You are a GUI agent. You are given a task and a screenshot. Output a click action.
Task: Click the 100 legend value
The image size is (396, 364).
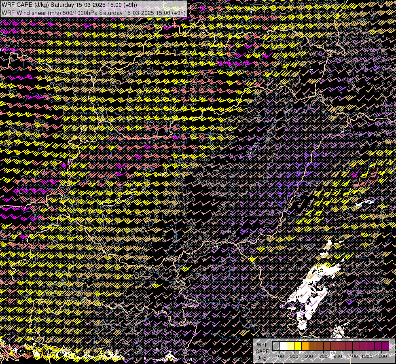(280, 356)
